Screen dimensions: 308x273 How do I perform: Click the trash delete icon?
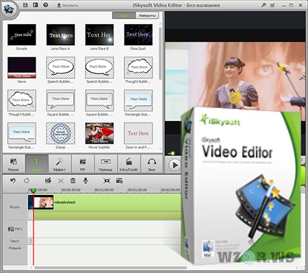73,181
